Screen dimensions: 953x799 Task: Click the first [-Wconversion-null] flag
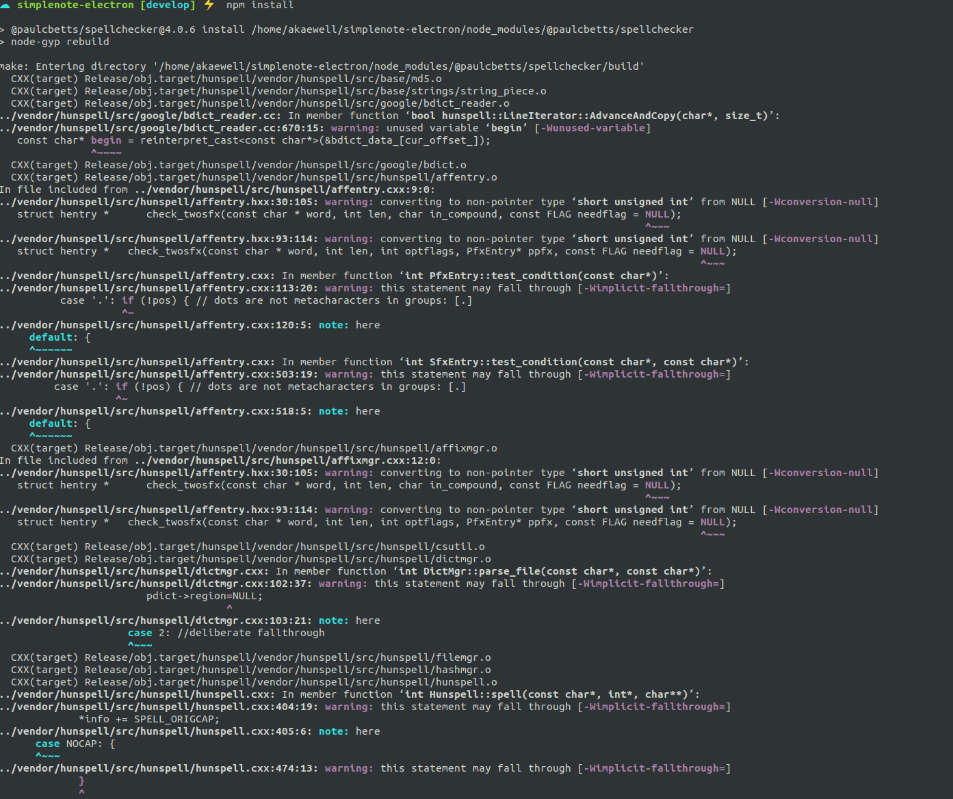point(820,201)
